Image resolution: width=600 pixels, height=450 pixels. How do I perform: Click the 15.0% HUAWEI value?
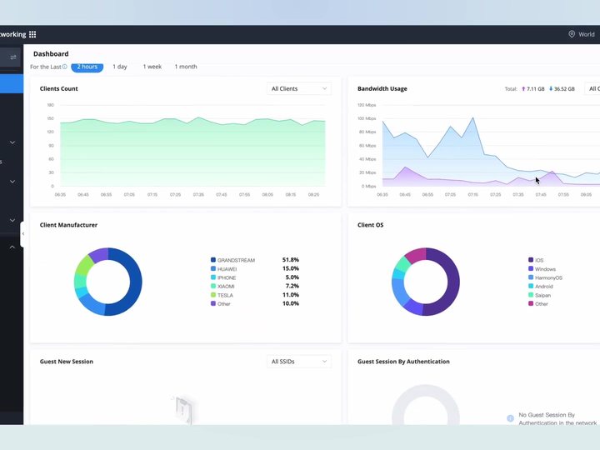tap(291, 268)
